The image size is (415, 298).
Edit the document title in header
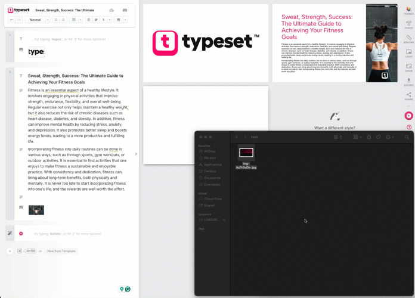pos(65,10)
